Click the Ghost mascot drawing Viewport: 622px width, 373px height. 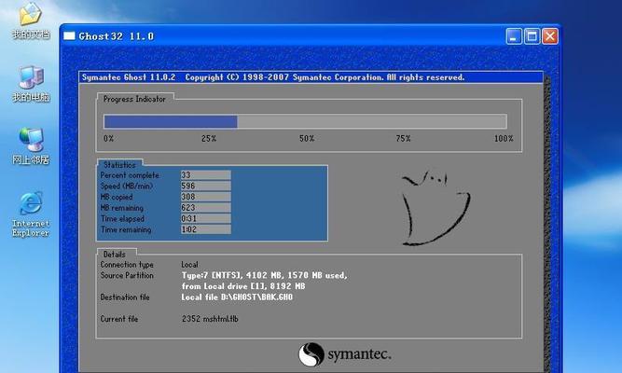coord(435,208)
